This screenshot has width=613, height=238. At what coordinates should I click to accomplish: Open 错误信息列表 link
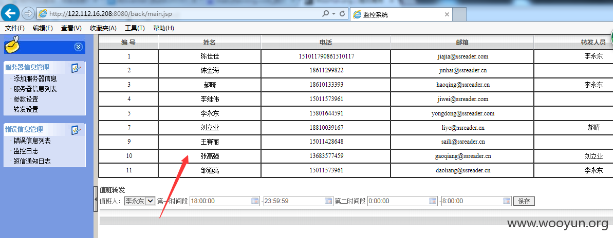pos(32,141)
